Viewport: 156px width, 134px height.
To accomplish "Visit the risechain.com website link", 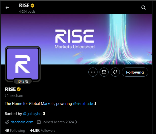I will (22, 122).
